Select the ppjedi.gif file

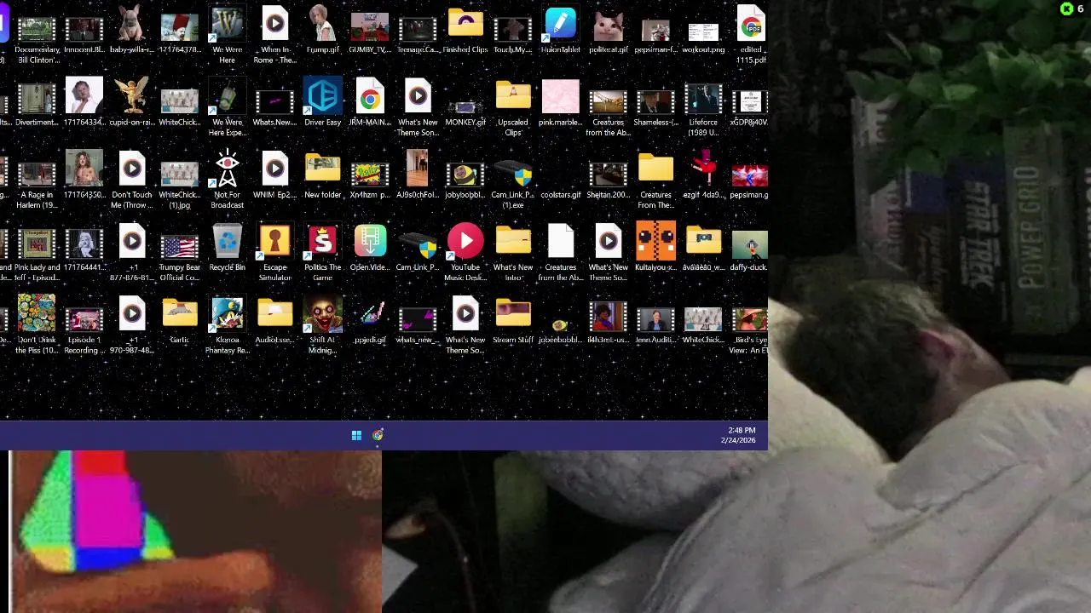pos(370,323)
